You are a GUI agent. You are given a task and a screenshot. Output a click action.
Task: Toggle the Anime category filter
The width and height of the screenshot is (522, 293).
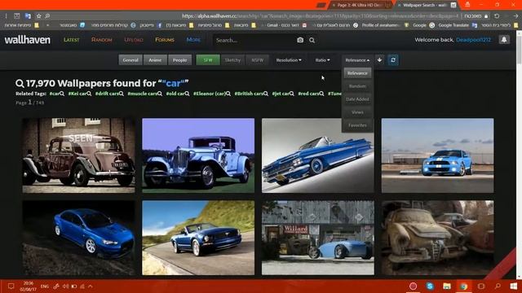coord(155,60)
